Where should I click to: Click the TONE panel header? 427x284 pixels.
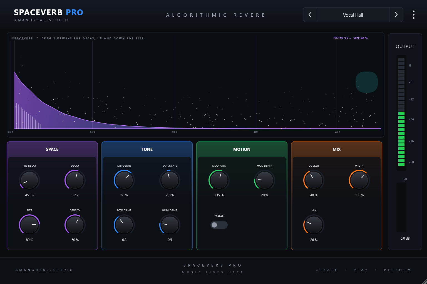[x=147, y=149]
